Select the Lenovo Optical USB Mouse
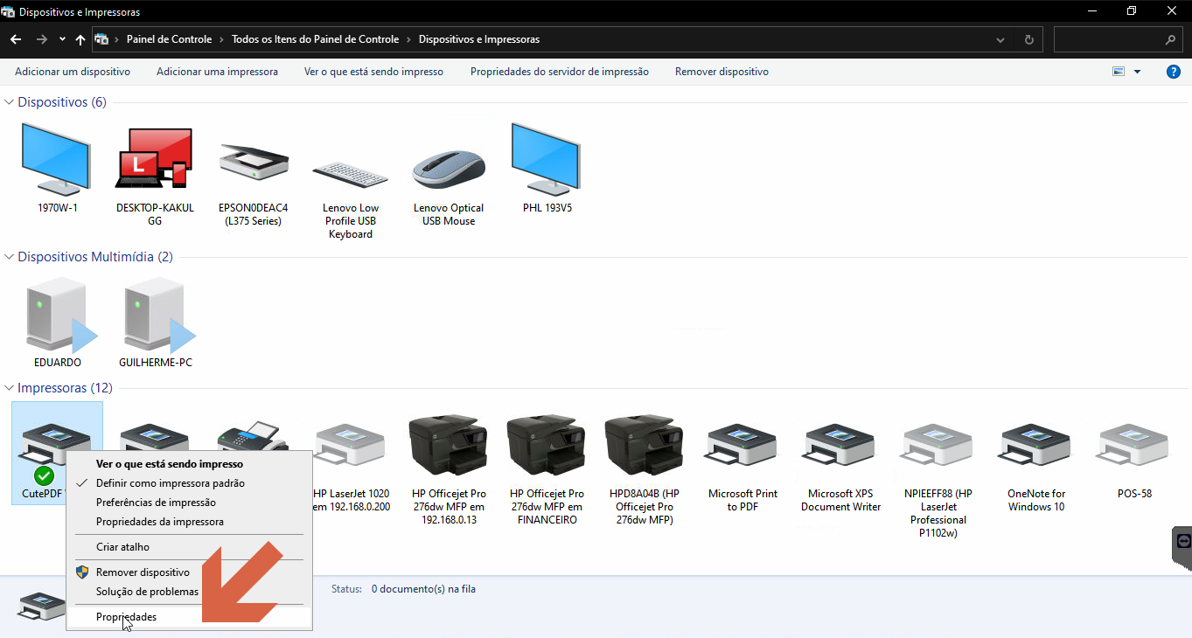 click(x=449, y=170)
